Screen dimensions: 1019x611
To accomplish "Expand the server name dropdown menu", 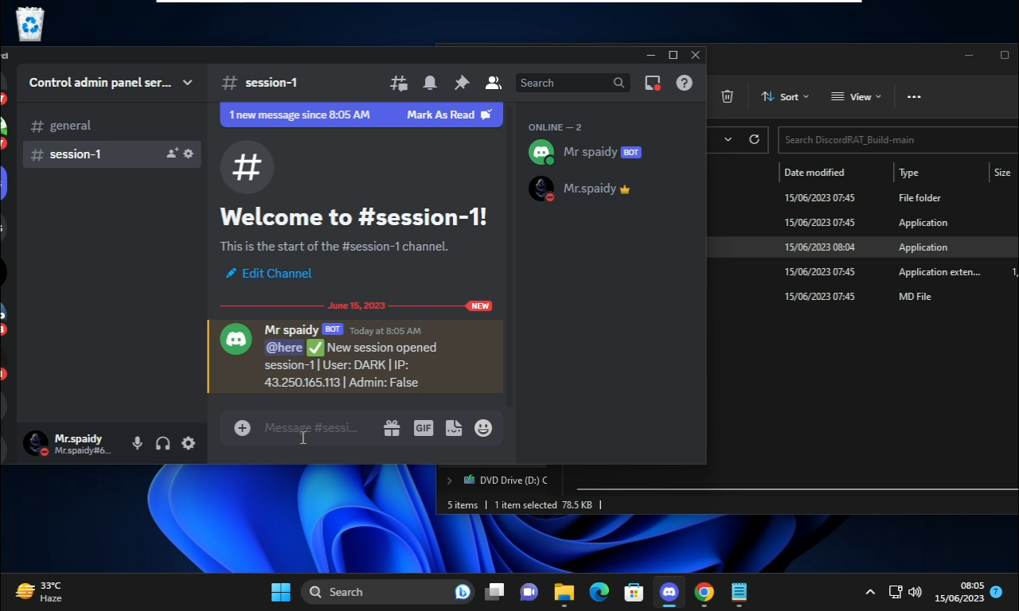I will tap(188, 83).
